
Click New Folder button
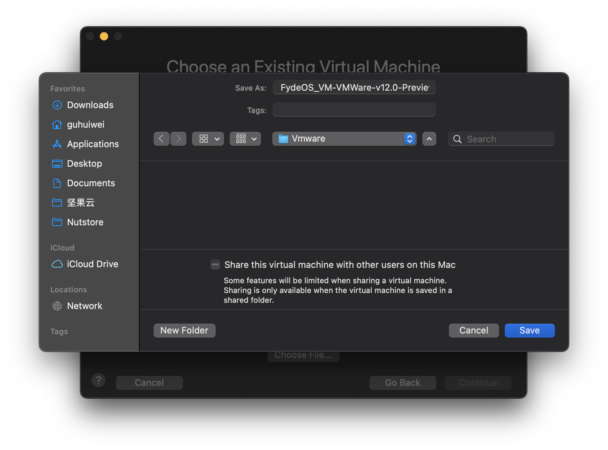pos(184,330)
